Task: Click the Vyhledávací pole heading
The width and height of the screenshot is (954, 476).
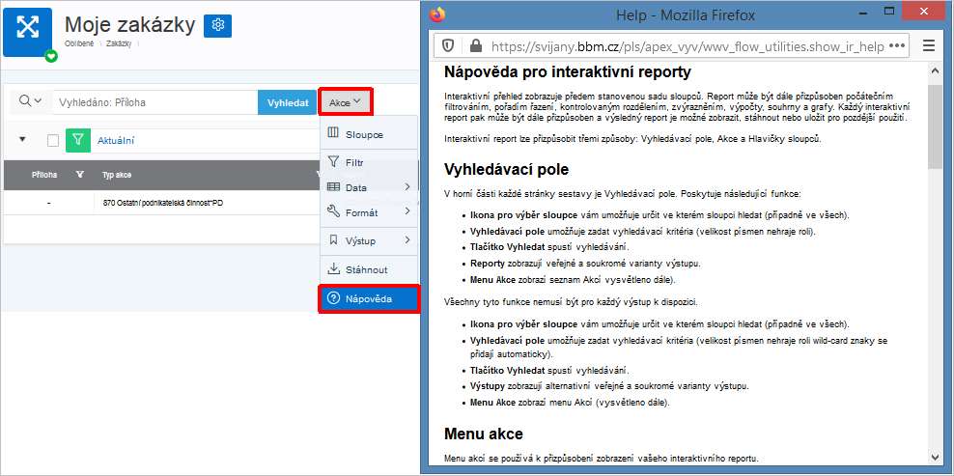Action: (506, 169)
